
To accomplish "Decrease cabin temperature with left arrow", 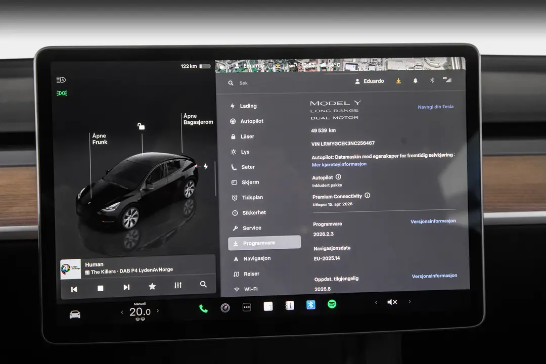I will tap(122, 312).
